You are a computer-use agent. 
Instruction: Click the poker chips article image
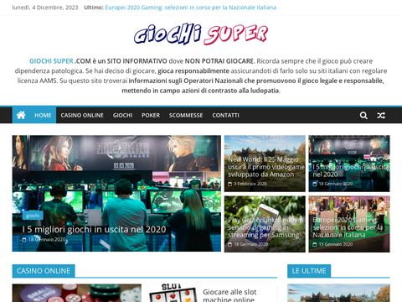(77, 293)
